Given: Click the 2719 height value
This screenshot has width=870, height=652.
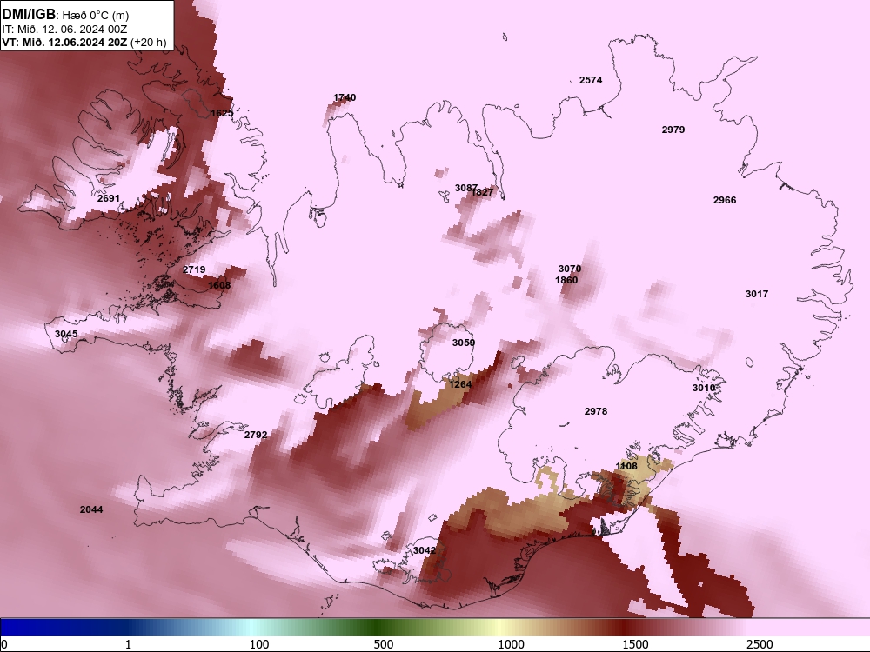Looking at the screenshot, I should coord(194,270).
